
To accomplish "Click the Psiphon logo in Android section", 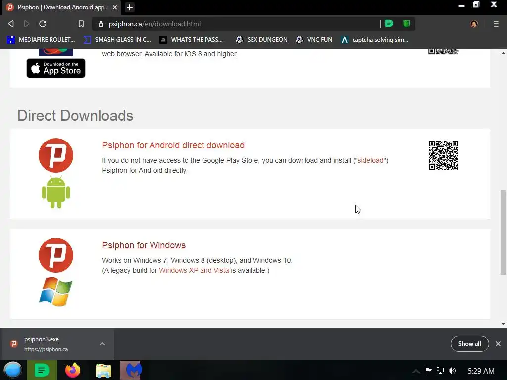I will pos(56,155).
